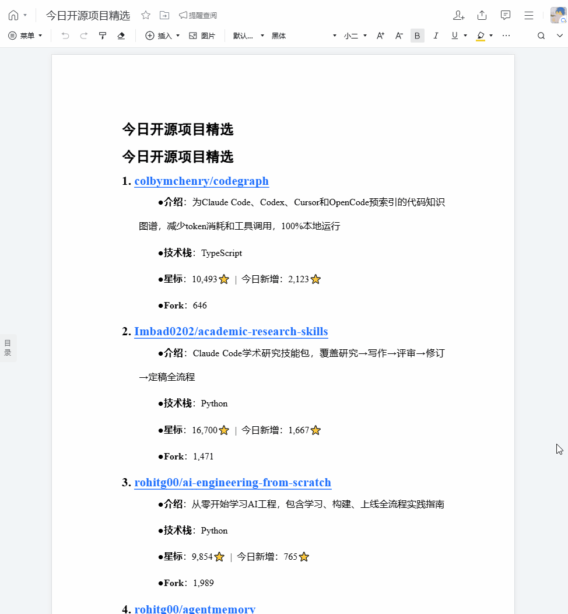Click the 今日新增: 765 text
This screenshot has height=614, width=568.
pyautogui.click(x=267, y=556)
